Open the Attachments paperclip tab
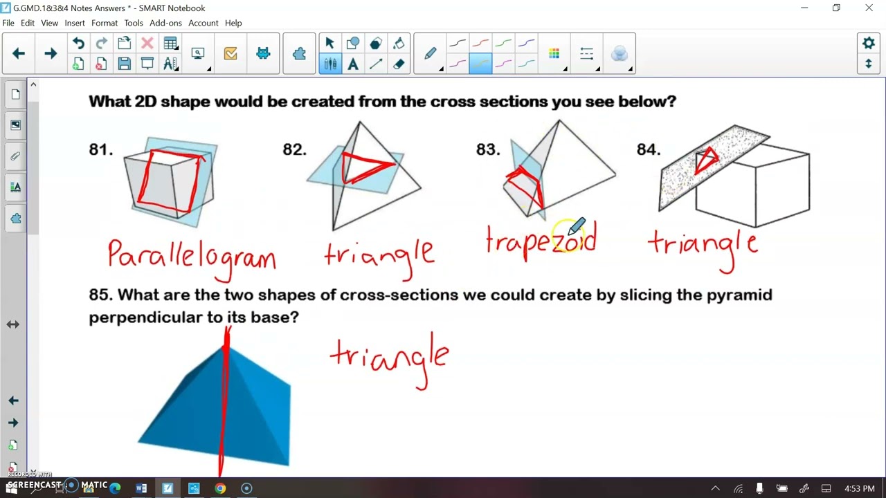886x498 pixels. (x=15, y=156)
